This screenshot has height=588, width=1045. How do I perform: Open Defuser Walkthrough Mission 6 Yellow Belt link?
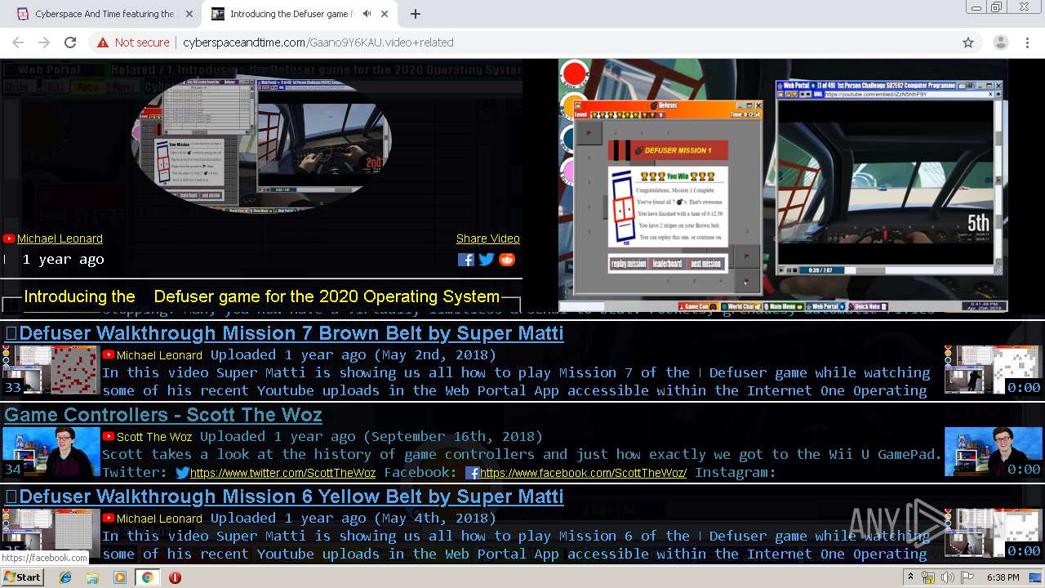(x=283, y=497)
